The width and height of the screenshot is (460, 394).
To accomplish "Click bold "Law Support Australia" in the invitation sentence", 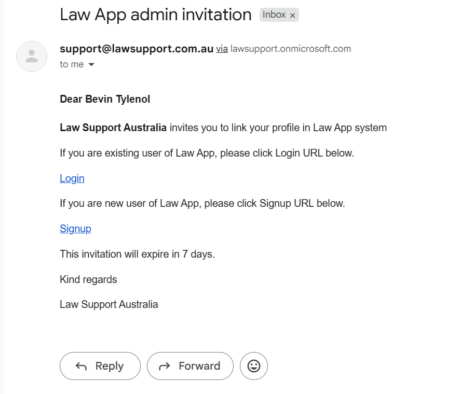I will coord(113,128).
